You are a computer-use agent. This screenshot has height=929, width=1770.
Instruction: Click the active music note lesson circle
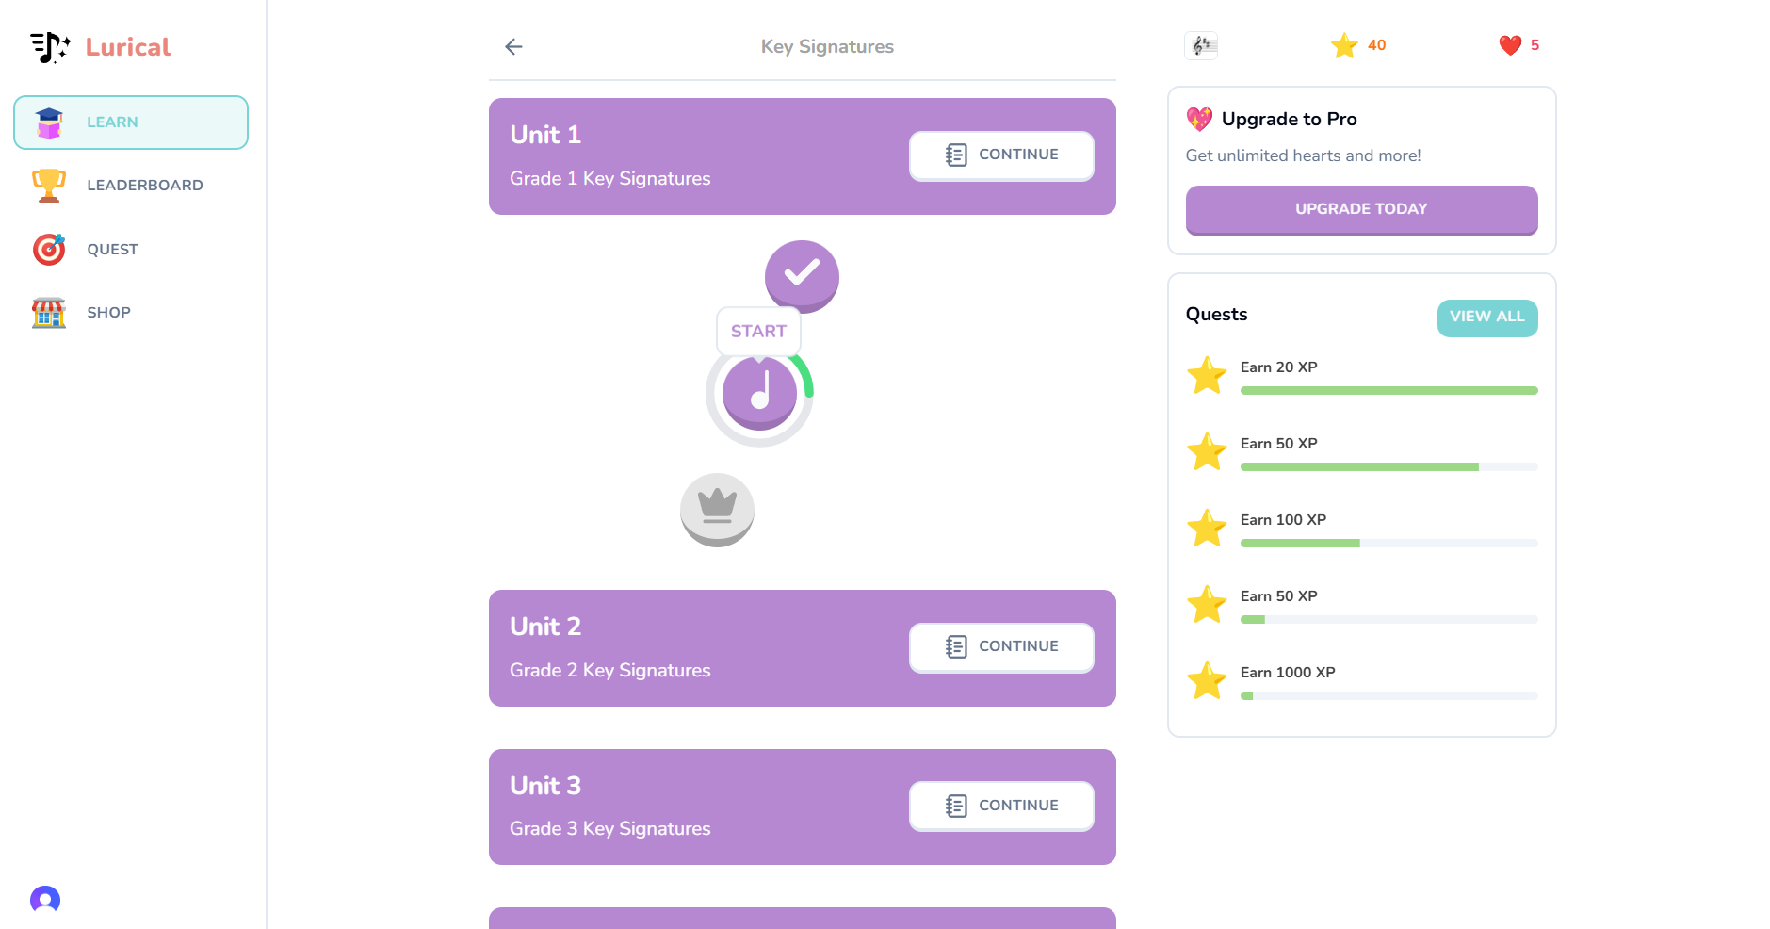coord(758,394)
